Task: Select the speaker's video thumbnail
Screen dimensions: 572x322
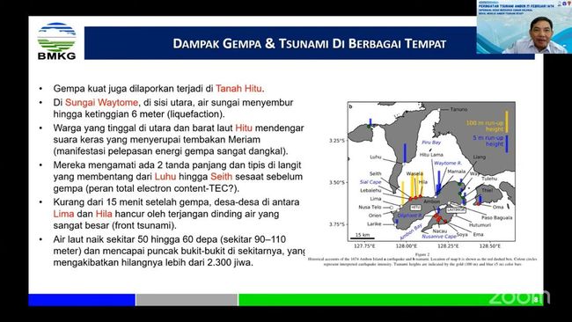Action: (x=524, y=27)
